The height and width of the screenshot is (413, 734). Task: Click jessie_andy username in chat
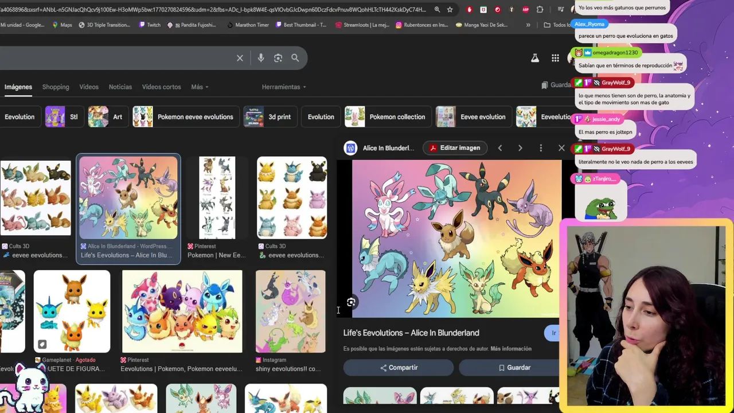click(x=606, y=119)
